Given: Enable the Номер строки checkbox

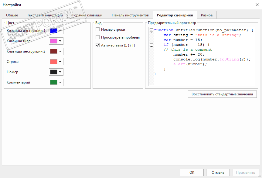Looking at the screenshot, I should 97,29.
